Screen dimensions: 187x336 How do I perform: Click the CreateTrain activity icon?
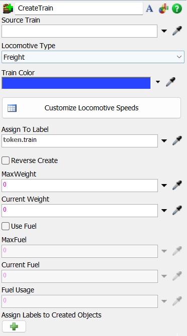pyautogui.click(x=8, y=9)
